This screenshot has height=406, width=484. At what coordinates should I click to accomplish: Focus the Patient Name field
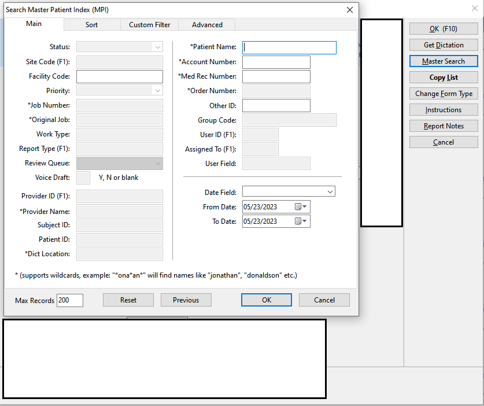289,47
